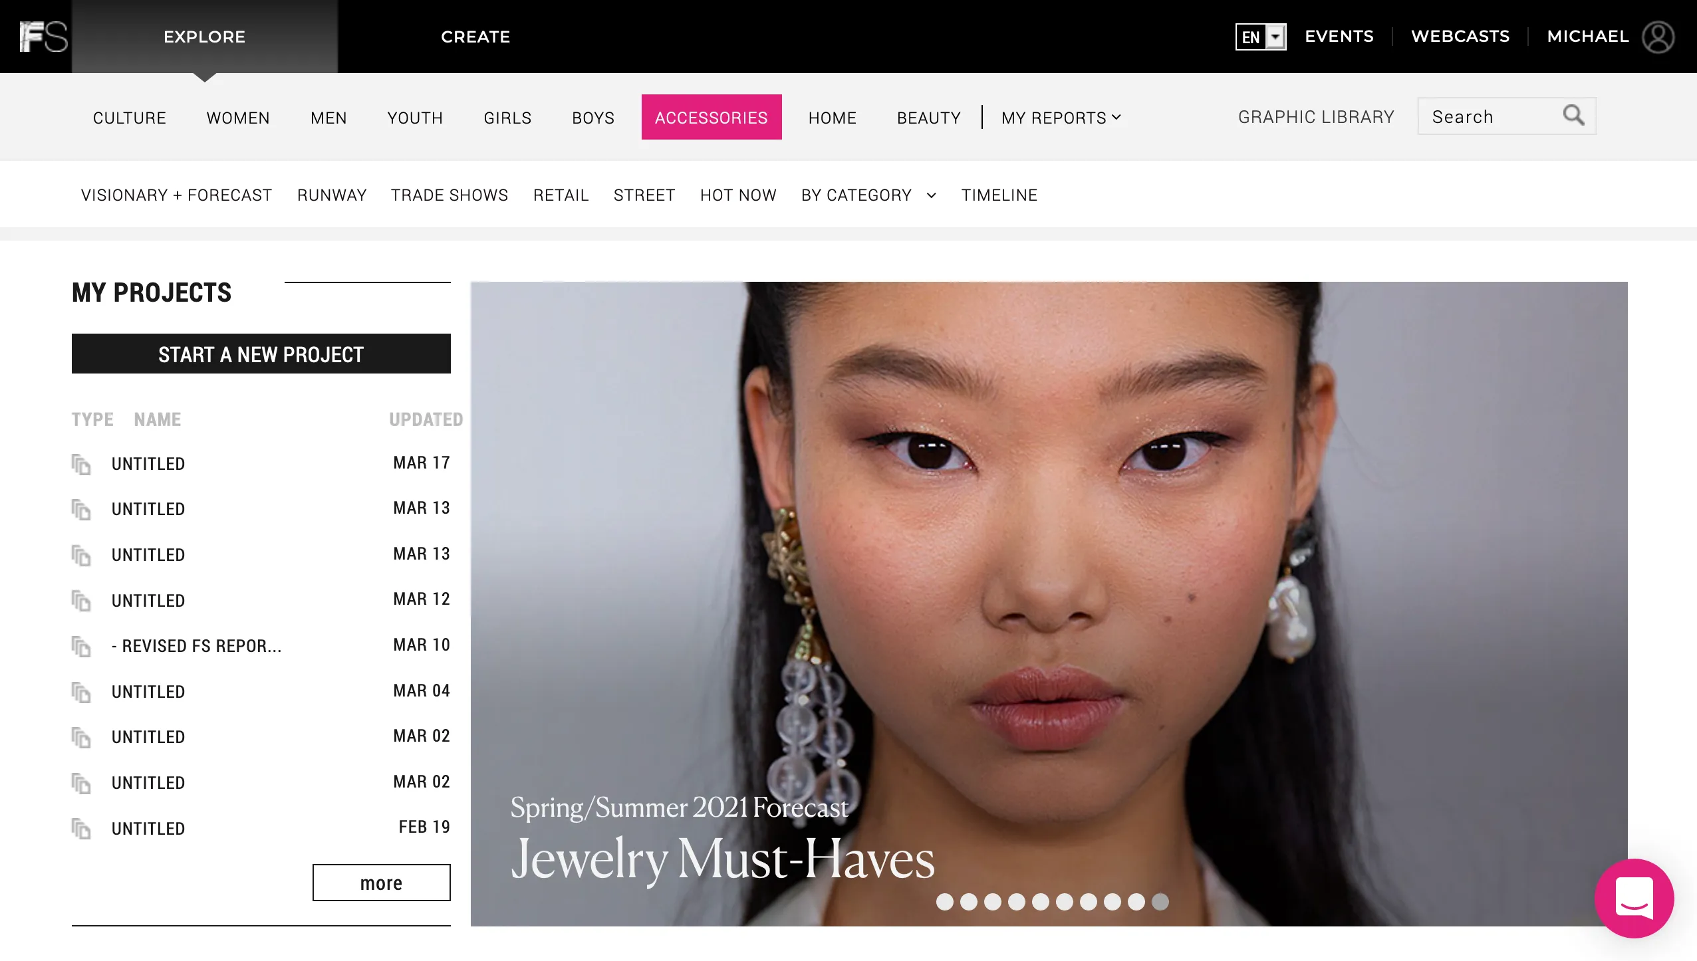Click the copy/duplicate project icon for UNTITLED MAR 17

pyautogui.click(x=82, y=464)
